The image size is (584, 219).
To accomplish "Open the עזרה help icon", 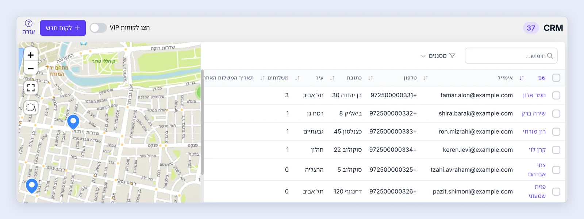I will coord(28,23).
